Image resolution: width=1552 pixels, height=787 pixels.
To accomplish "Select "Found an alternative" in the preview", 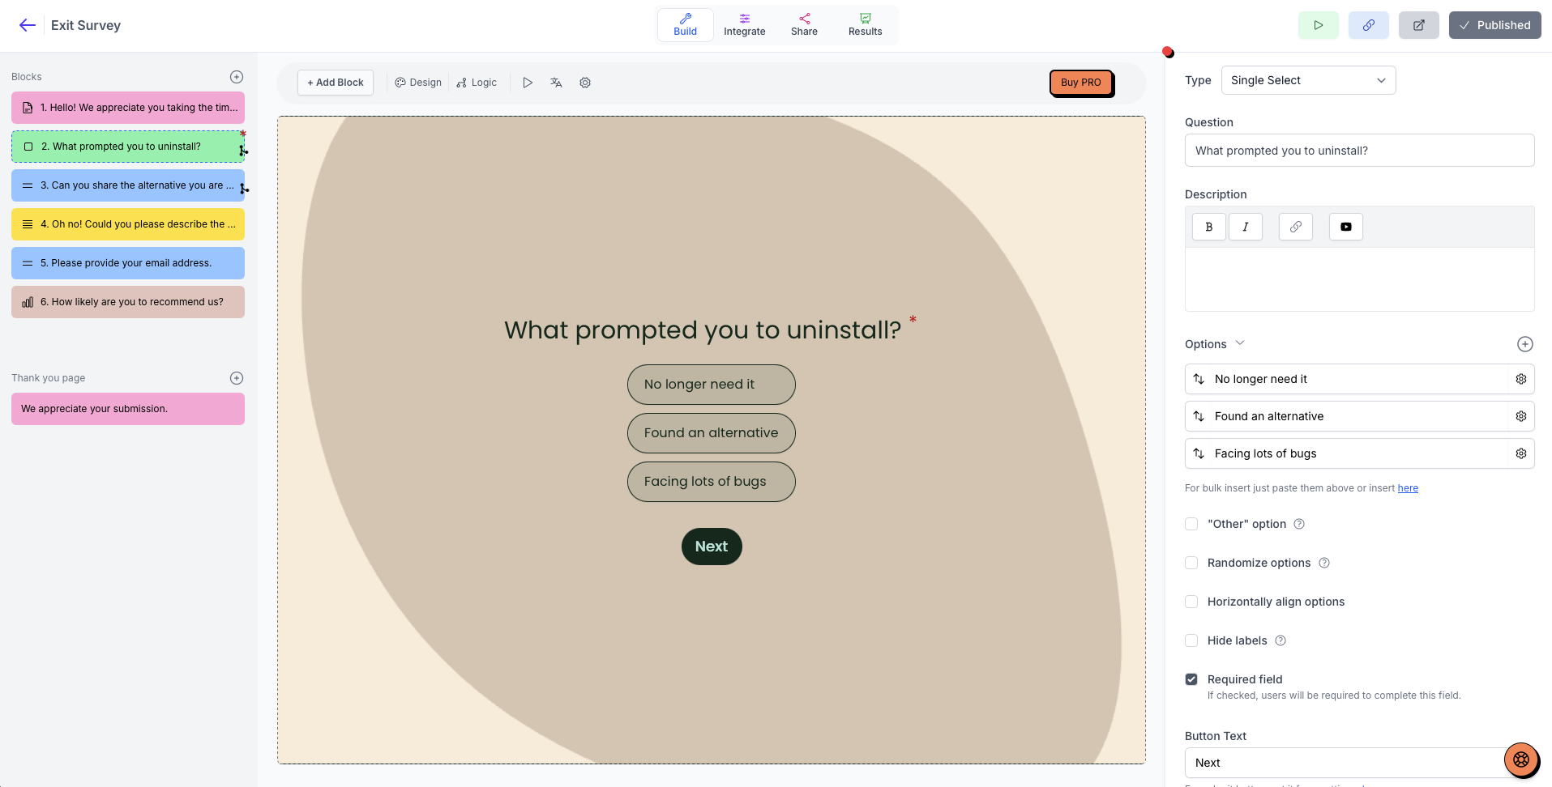I will pos(712,433).
